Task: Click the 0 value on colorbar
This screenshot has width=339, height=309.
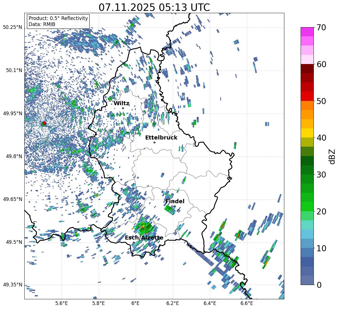Action: click(x=319, y=285)
